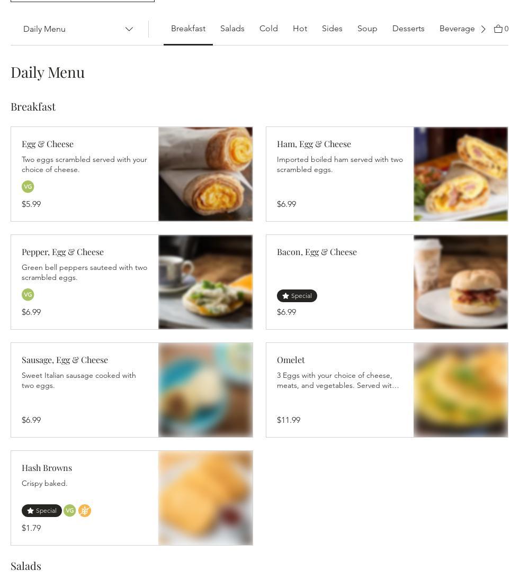Open the Hot menu section tab

300,29
